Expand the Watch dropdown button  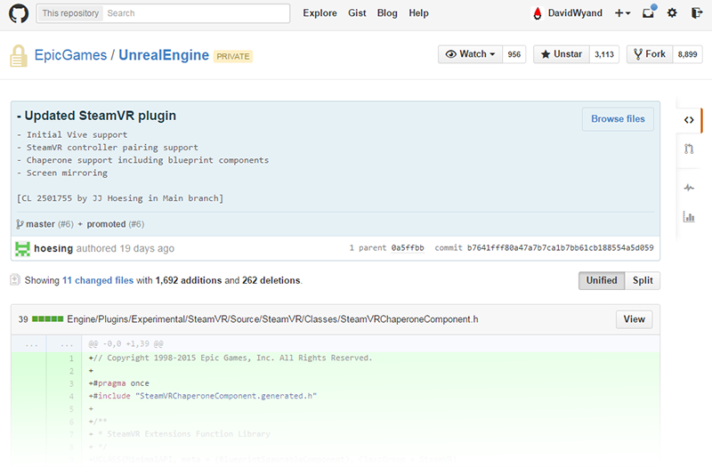coord(470,54)
